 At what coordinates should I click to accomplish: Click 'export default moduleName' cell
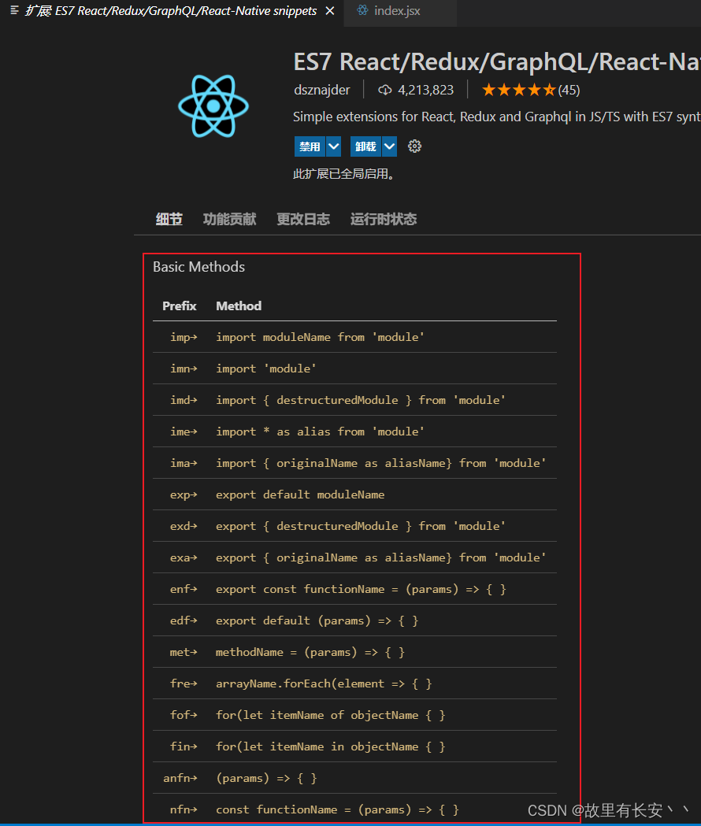coord(300,494)
